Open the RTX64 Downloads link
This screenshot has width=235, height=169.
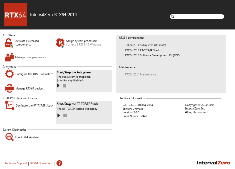click(41, 163)
